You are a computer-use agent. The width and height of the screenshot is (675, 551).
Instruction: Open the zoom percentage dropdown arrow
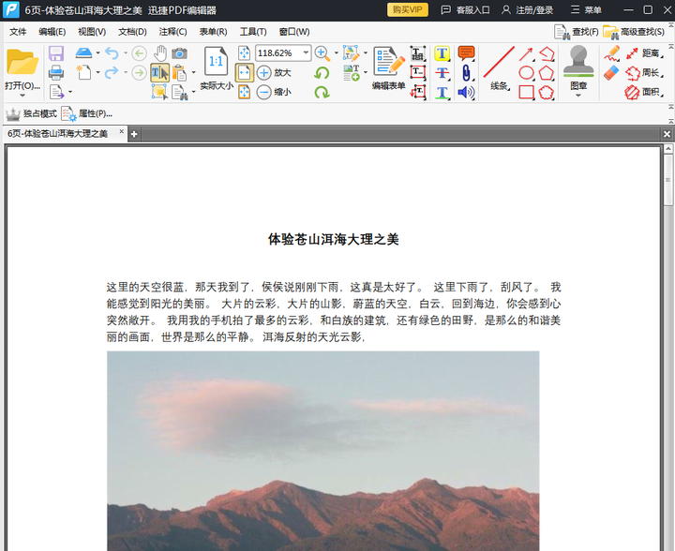pyautogui.click(x=306, y=52)
